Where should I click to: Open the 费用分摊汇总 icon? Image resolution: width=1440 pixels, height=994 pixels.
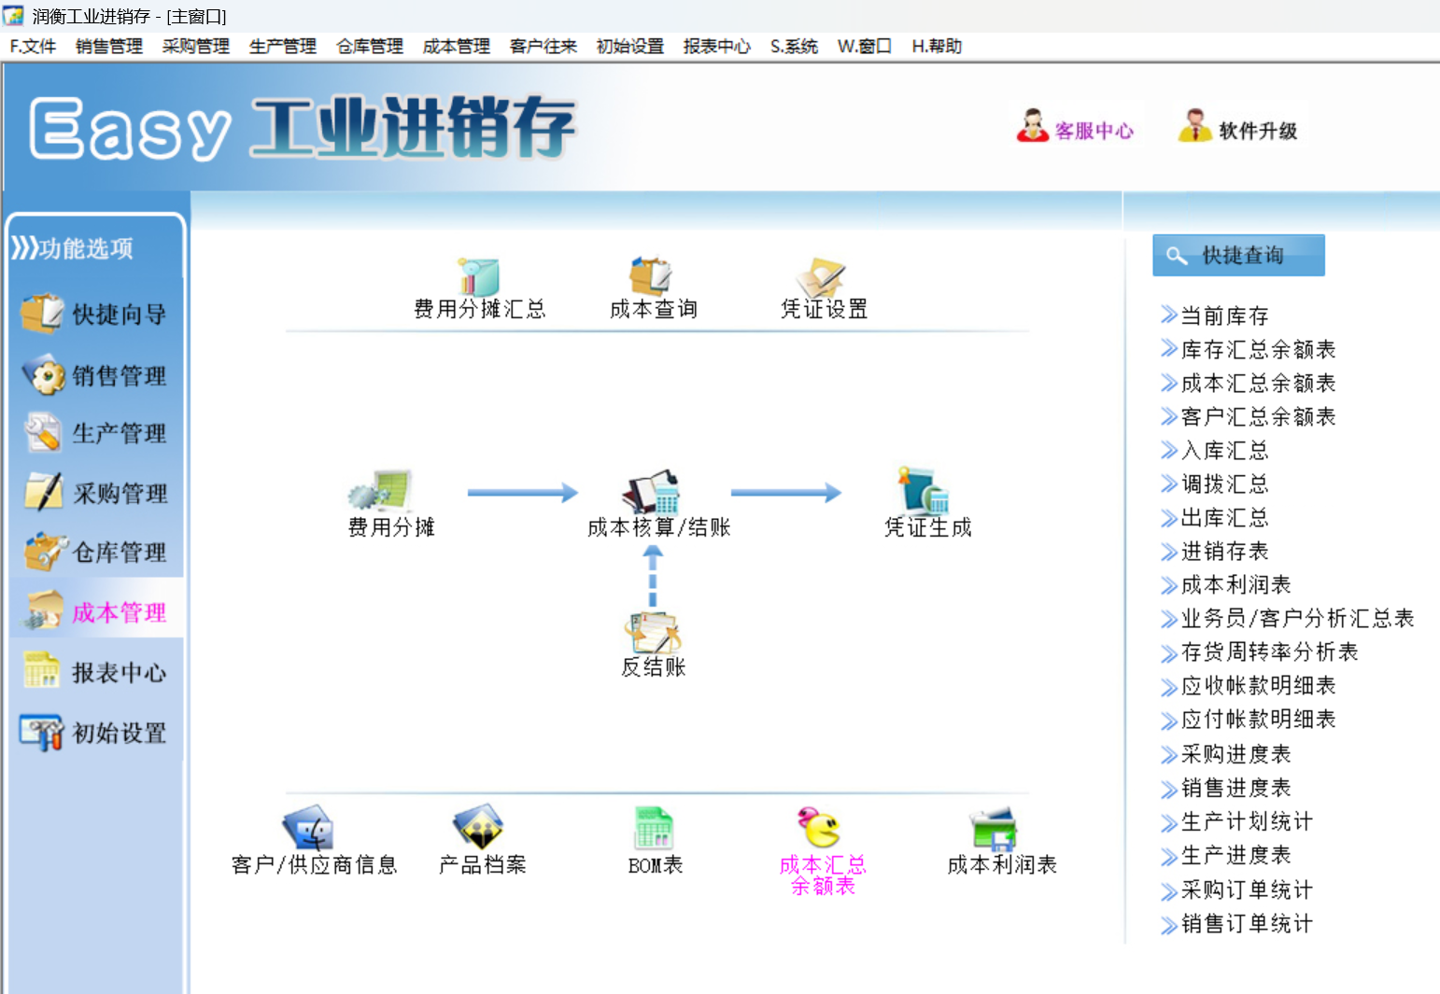point(479,277)
